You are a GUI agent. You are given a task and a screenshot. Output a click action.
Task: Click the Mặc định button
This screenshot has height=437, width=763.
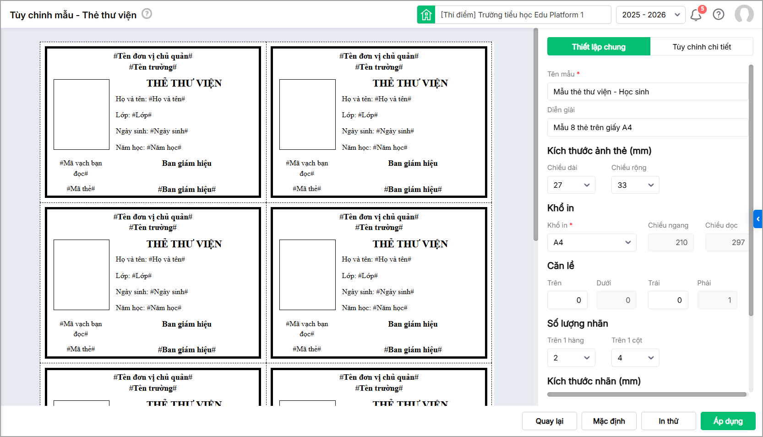(x=609, y=421)
